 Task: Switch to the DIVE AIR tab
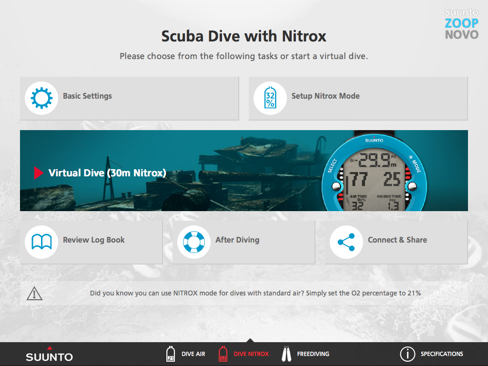click(x=193, y=354)
